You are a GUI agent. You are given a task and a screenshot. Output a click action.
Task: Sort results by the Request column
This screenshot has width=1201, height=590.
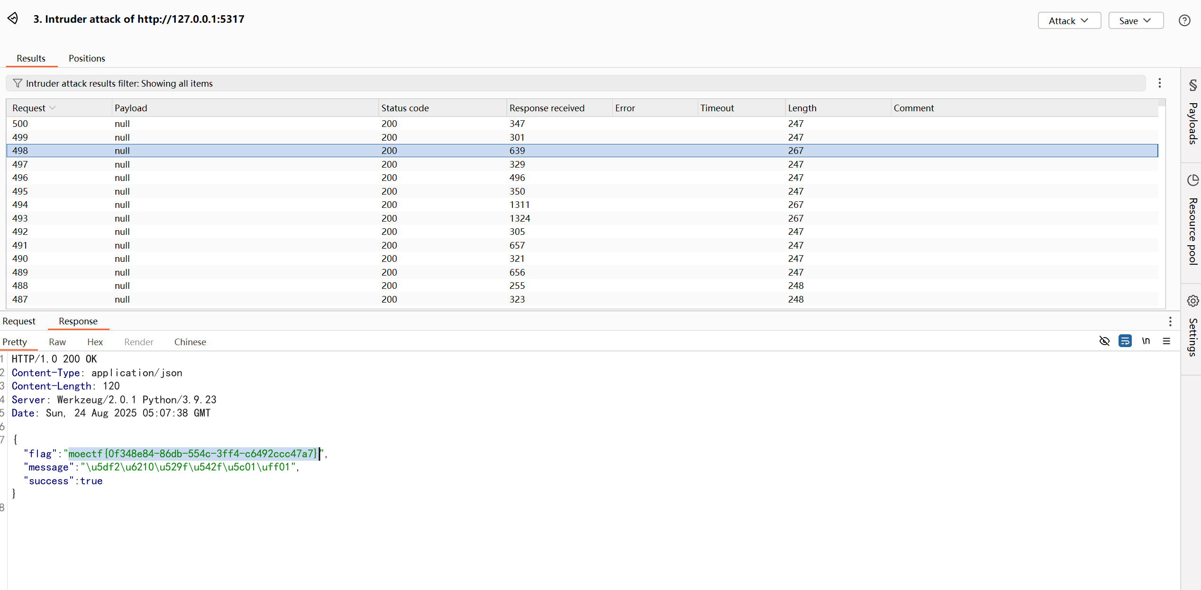(29, 108)
